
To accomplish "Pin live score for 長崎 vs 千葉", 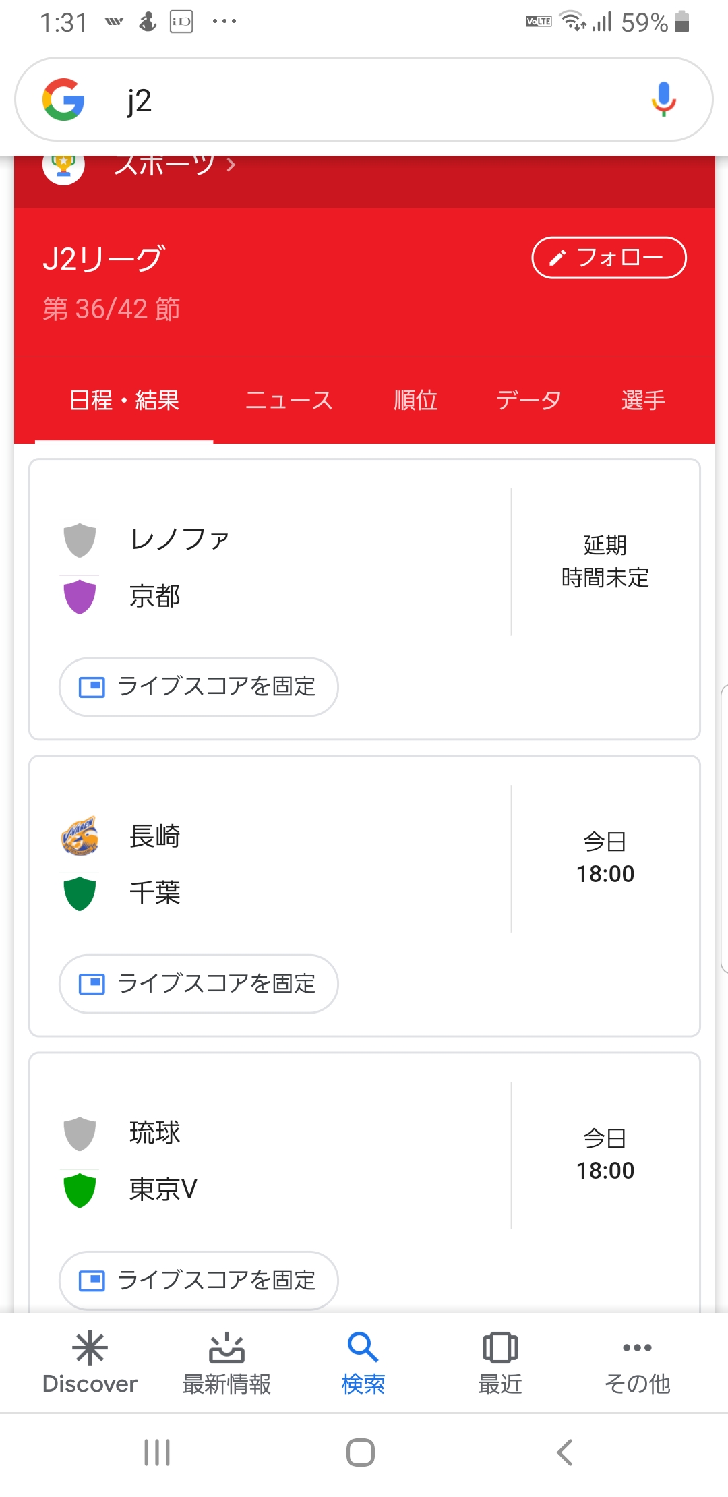I will [x=198, y=983].
